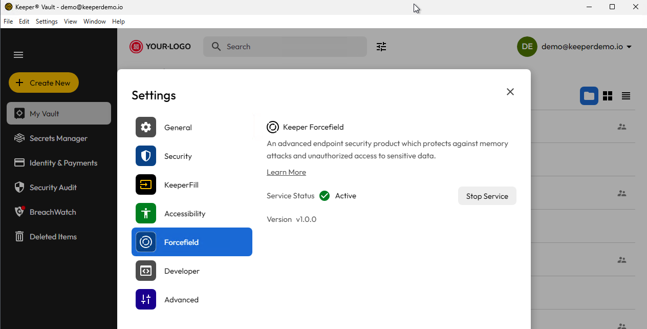Switch to grid view icon
The image size is (647, 329).
click(608, 96)
